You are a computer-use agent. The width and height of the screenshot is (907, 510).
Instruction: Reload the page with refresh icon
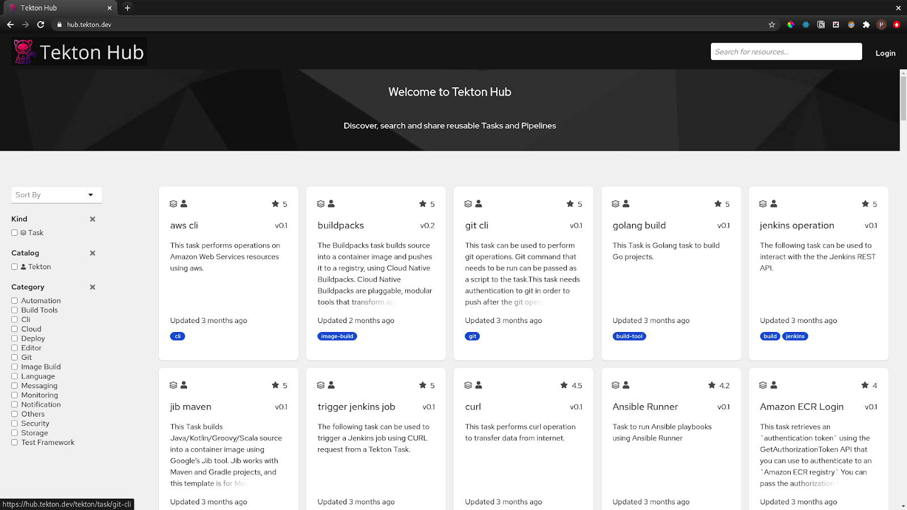pos(41,24)
